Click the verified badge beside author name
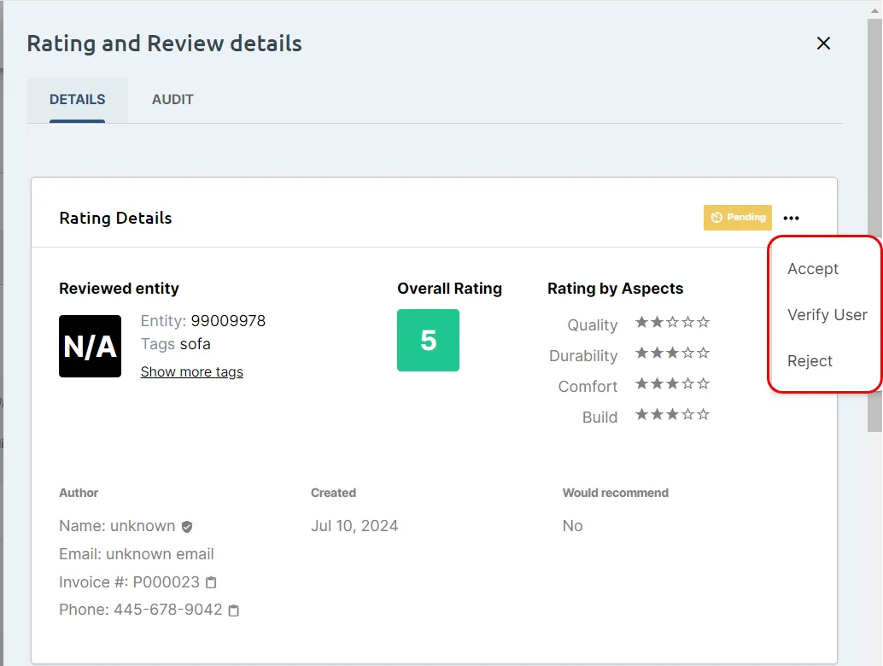Screen dimensions: 883x666 point(187,526)
